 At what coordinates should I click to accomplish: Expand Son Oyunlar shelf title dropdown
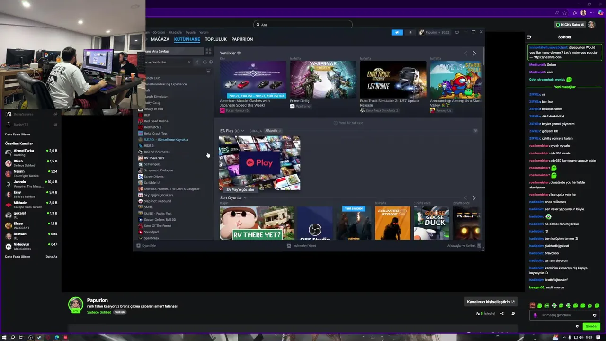245,198
